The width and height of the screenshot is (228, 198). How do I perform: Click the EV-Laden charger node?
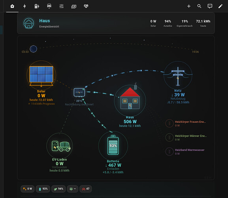pyautogui.click(x=60, y=146)
